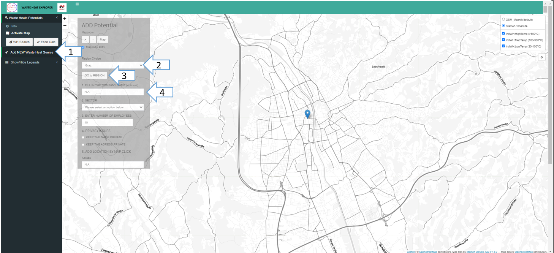Open the Sector selection dropdown
Viewport: 554px width, 253px height.
[x=113, y=108]
